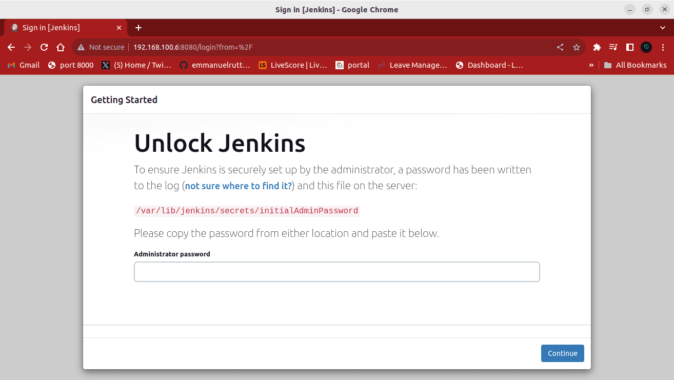Show hidden bookmarks with overflow chevron
The width and height of the screenshot is (674, 380).
tap(591, 65)
